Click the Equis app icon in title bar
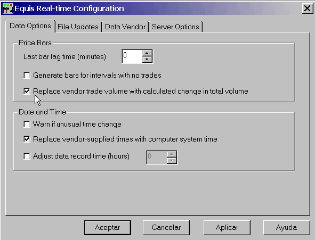 [8, 9]
